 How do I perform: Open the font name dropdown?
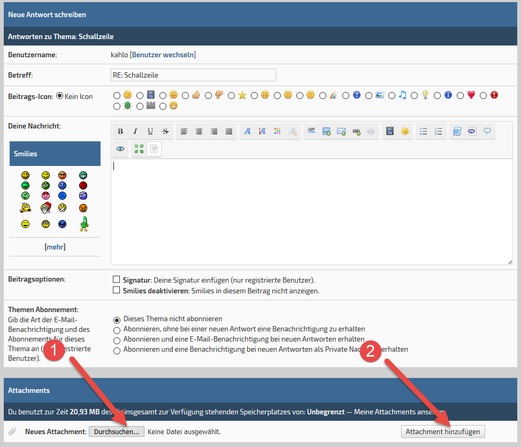247,132
